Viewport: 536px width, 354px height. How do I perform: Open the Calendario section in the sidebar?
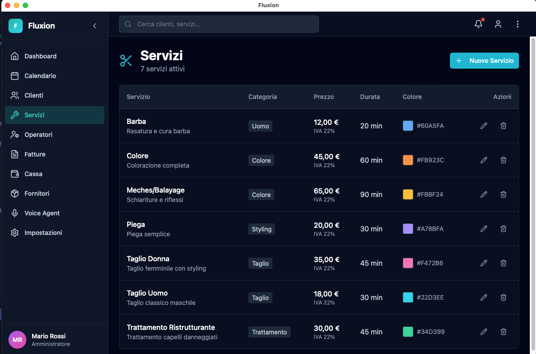(x=39, y=76)
